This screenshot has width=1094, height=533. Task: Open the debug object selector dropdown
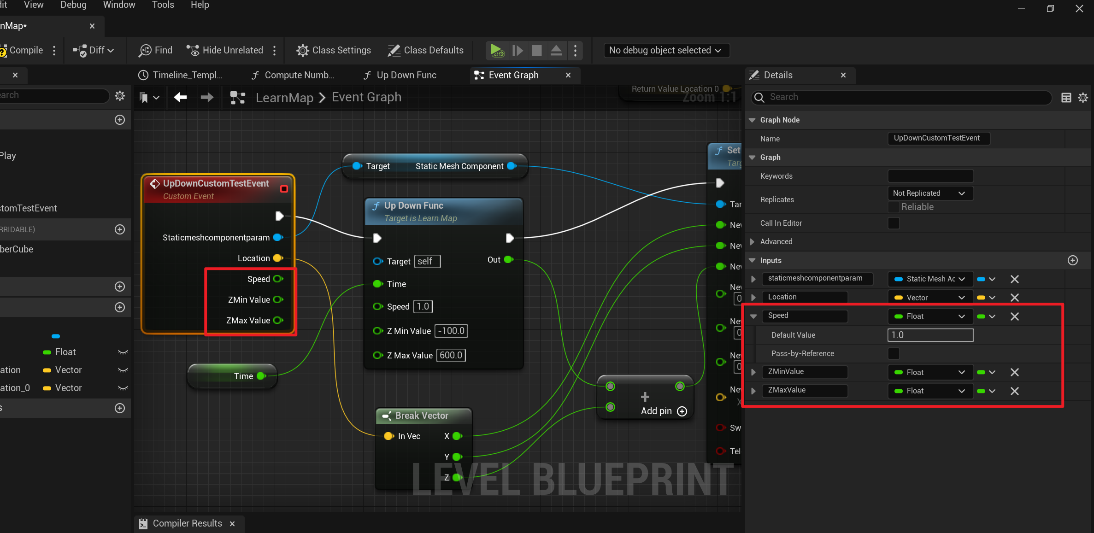pos(666,50)
